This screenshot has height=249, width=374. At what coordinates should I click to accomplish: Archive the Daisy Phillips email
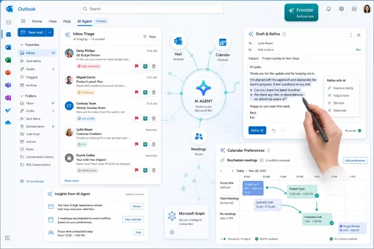pyautogui.click(x=145, y=66)
